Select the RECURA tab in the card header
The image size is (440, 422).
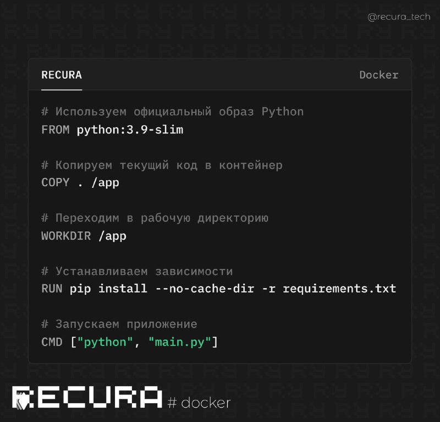pos(61,75)
